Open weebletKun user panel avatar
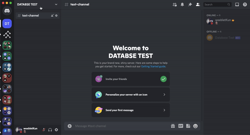 coord(19,130)
